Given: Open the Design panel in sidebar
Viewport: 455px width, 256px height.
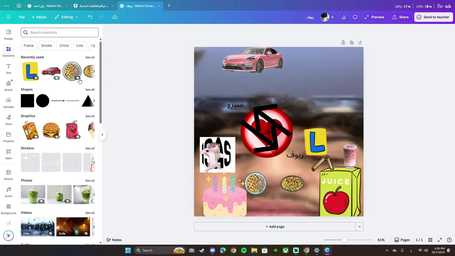Looking at the screenshot, I should pos(9,34).
